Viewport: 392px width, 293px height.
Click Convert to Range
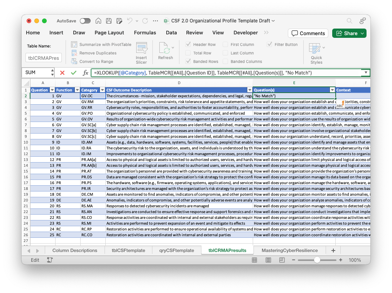(x=92, y=61)
